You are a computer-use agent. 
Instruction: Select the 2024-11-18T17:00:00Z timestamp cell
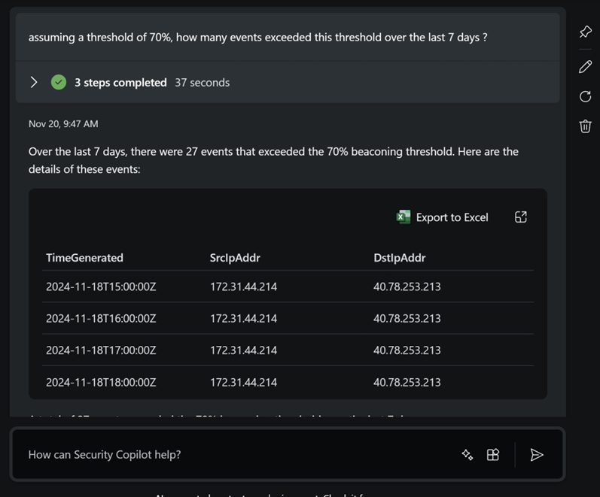tap(101, 350)
